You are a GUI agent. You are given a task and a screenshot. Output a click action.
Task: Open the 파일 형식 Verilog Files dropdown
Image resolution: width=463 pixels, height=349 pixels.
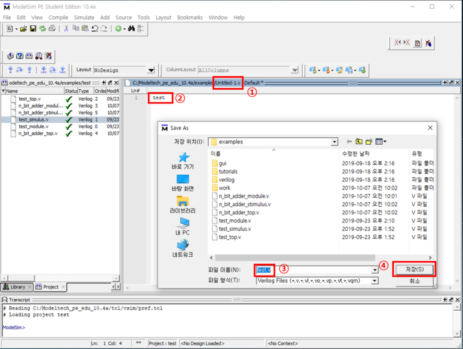pyautogui.click(x=375, y=281)
